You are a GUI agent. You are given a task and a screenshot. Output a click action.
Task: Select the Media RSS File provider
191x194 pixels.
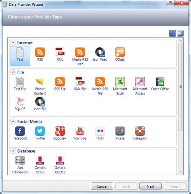click(100, 86)
